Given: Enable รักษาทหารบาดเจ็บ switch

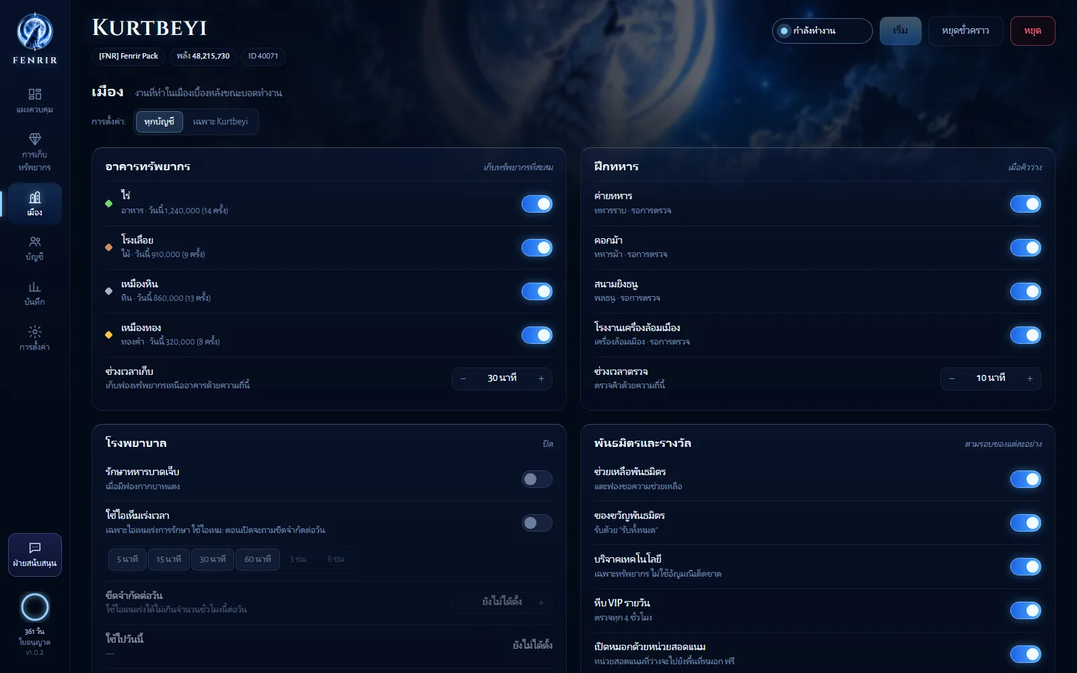Looking at the screenshot, I should (537, 479).
